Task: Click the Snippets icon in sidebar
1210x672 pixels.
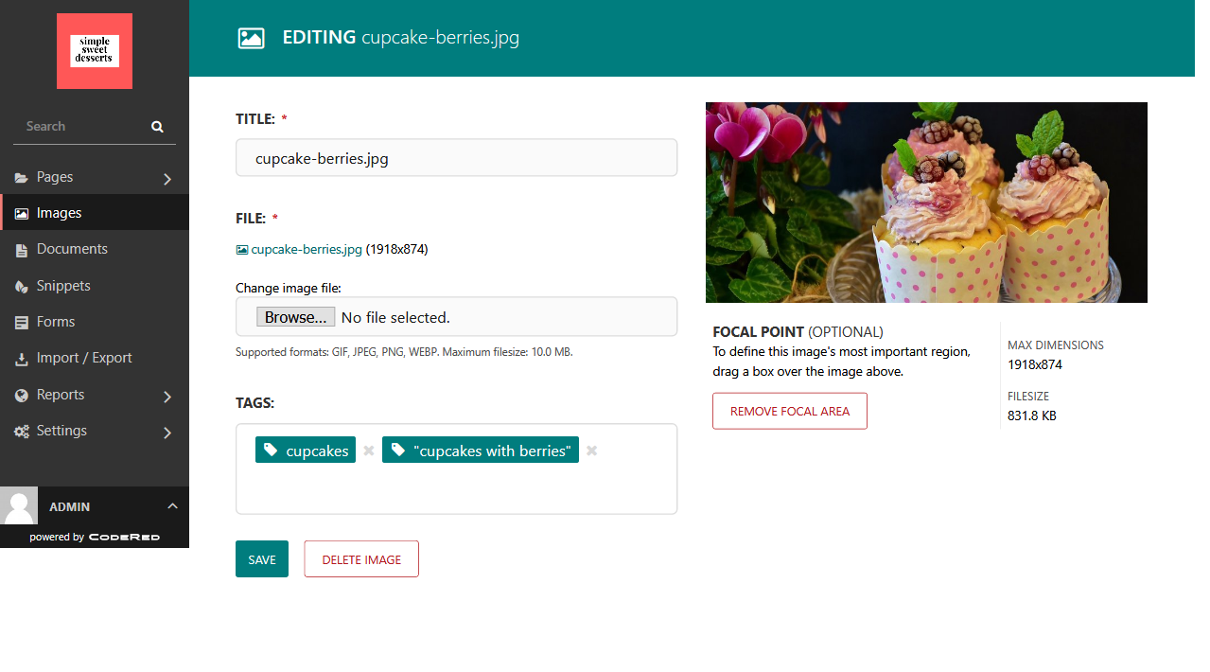Action: (21, 287)
